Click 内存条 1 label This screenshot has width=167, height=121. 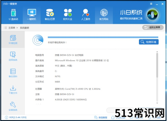click(39, 99)
